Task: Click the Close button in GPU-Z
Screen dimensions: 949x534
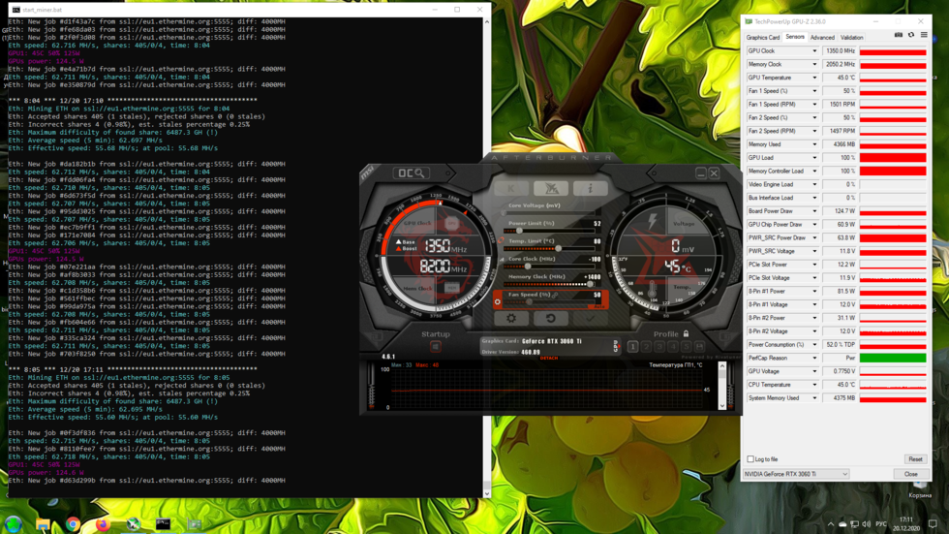Action: (910, 474)
